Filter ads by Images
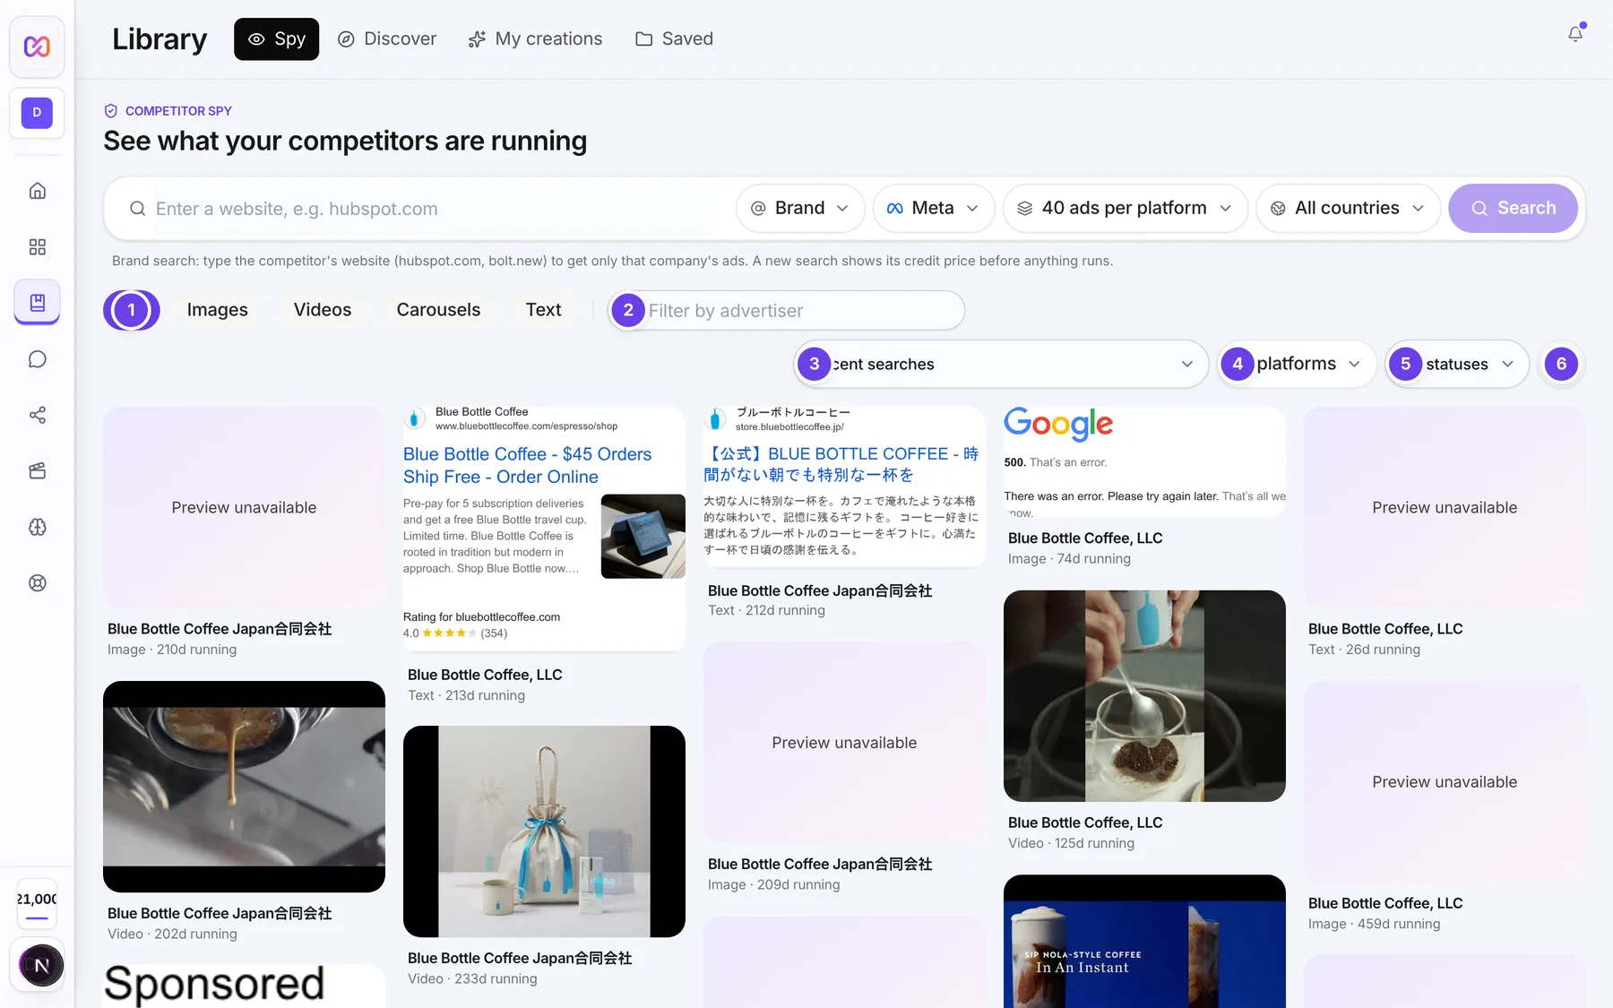1613x1008 pixels. pyautogui.click(x=217, y=310)
